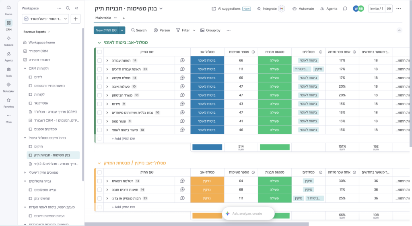Select all rows in ביטוח לאומי group
The width and height of the screenshot is (412, 226).
(x=100, y=52)
